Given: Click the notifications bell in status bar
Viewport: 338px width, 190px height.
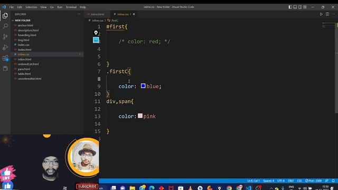Looking at the screenshot, I should 333,180.
